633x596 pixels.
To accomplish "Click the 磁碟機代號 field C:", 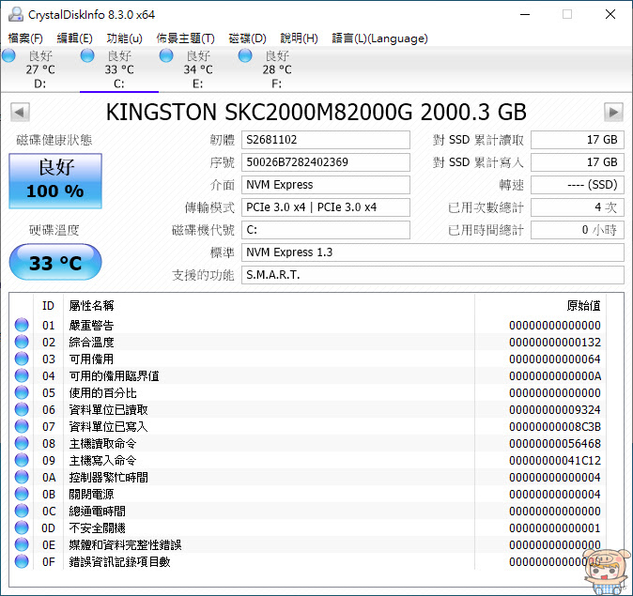I will 326,230.
